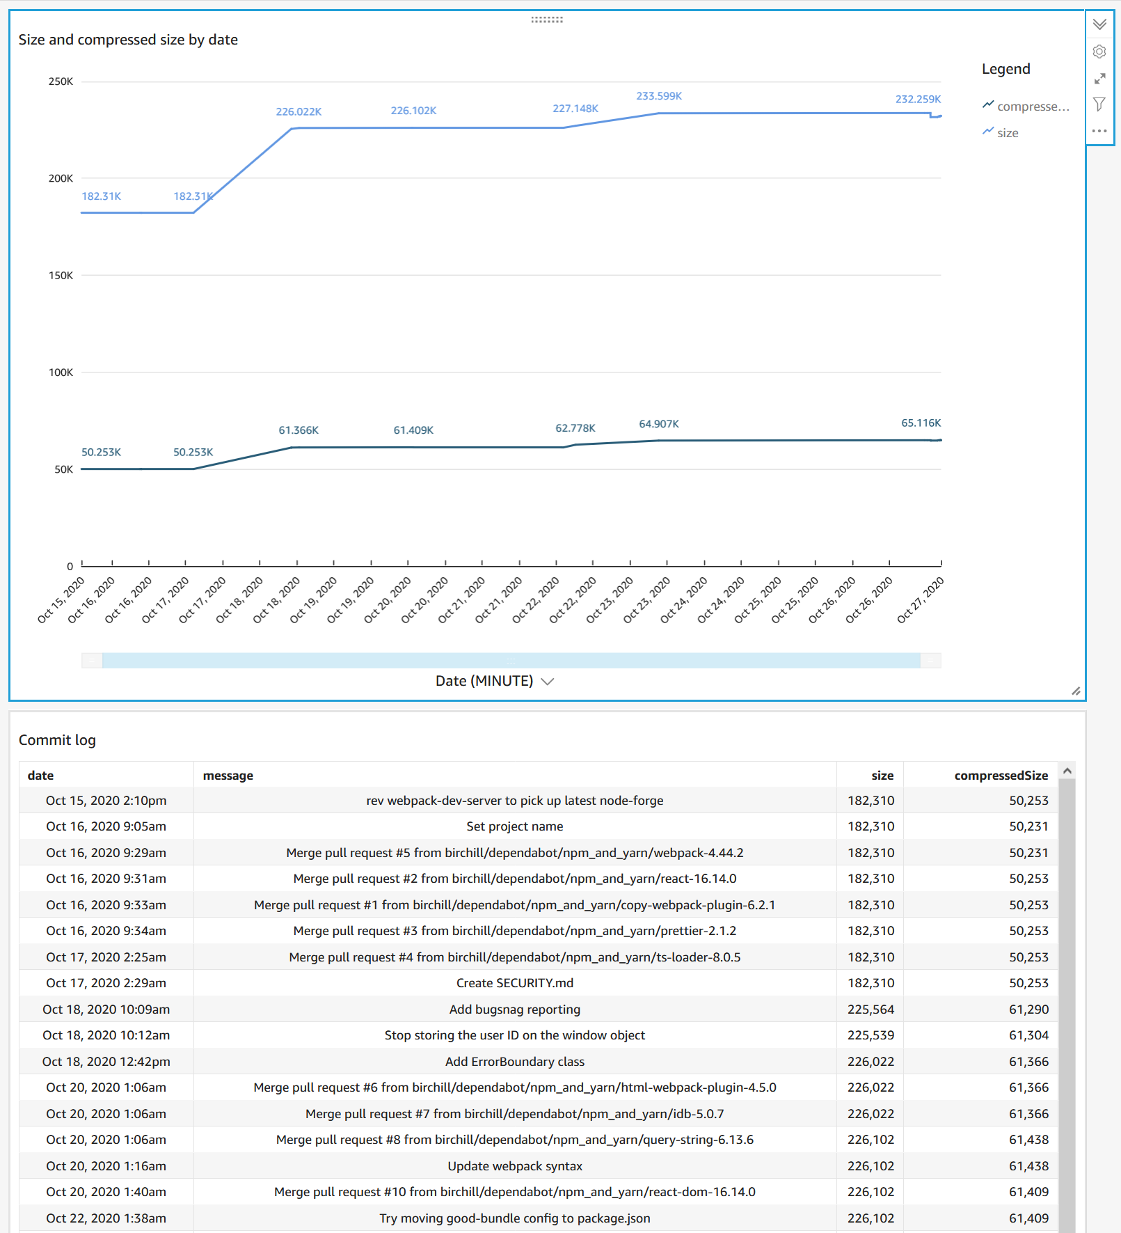Viewport: 1121px width, 1233px height.
Task: Click the 'Commit log' table title
Action: [57, 740]
